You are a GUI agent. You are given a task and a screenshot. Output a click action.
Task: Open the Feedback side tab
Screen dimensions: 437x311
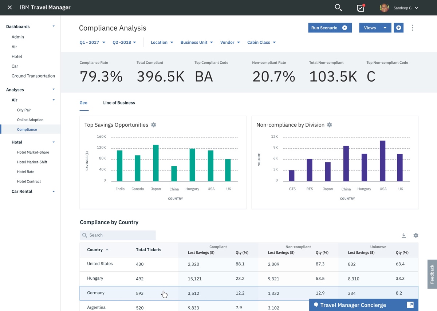coord(432,274)
